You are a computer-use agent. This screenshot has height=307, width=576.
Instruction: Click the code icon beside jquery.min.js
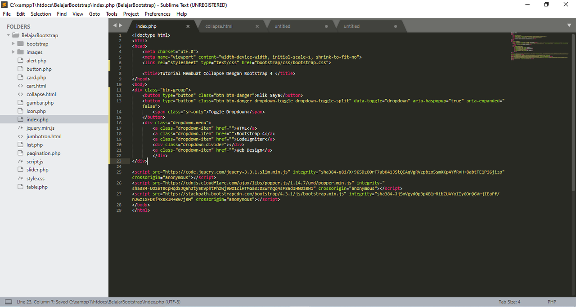pos(20,128)
